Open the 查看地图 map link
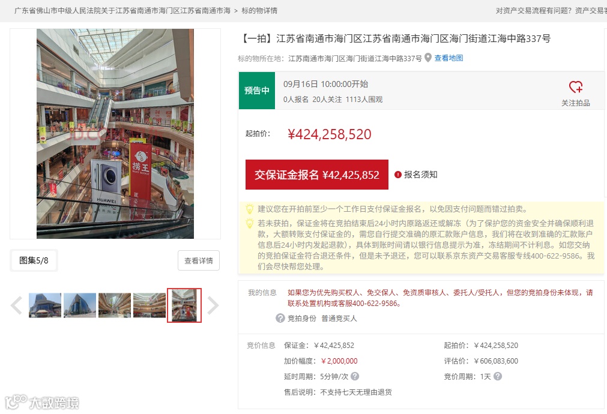Viewport: 607px width, 414px height. click(x=448, y=58)
